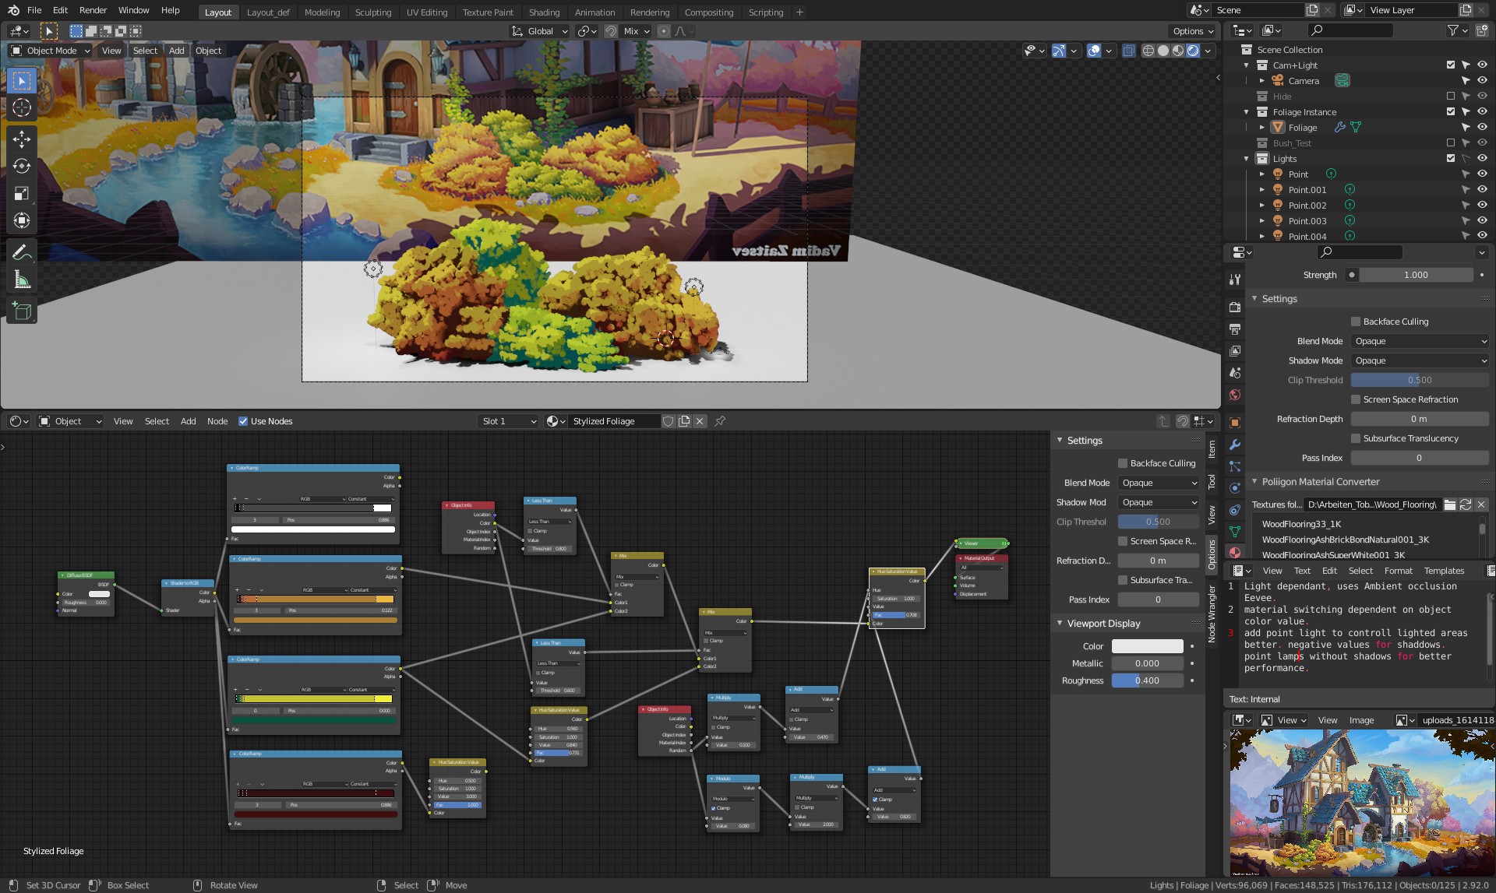Viewport: 1496px width, 893px height.
Task: Open the Render menu
Action: [93, 10]
